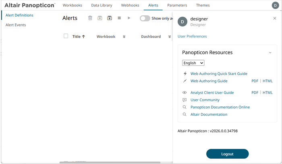Sort alerts by Title column
The image size is (282, 164).
(x=79, y=37)
